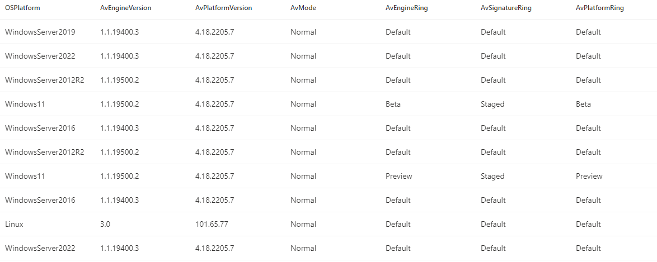Image resolution: width=657 pixels, height=262 pixels.
Task: Select the WindowsServer2019 platform cell
Action: pyautogui.click(x=40, y=32)
